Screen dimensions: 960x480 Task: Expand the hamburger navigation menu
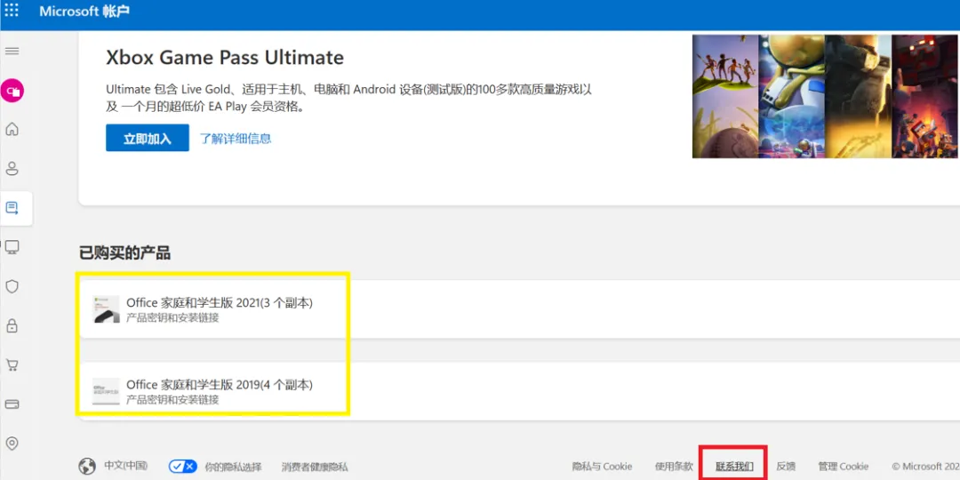(12, 51)
